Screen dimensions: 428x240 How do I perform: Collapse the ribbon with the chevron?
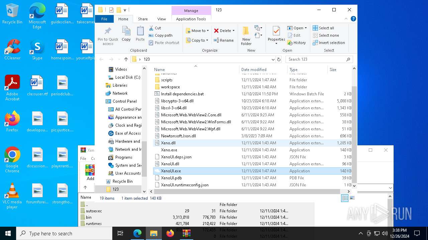point(347,19)
